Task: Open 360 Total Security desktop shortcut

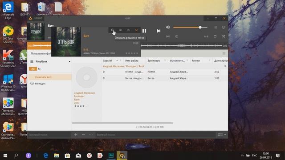Action: pyautogui.click(x=8, y=35)
